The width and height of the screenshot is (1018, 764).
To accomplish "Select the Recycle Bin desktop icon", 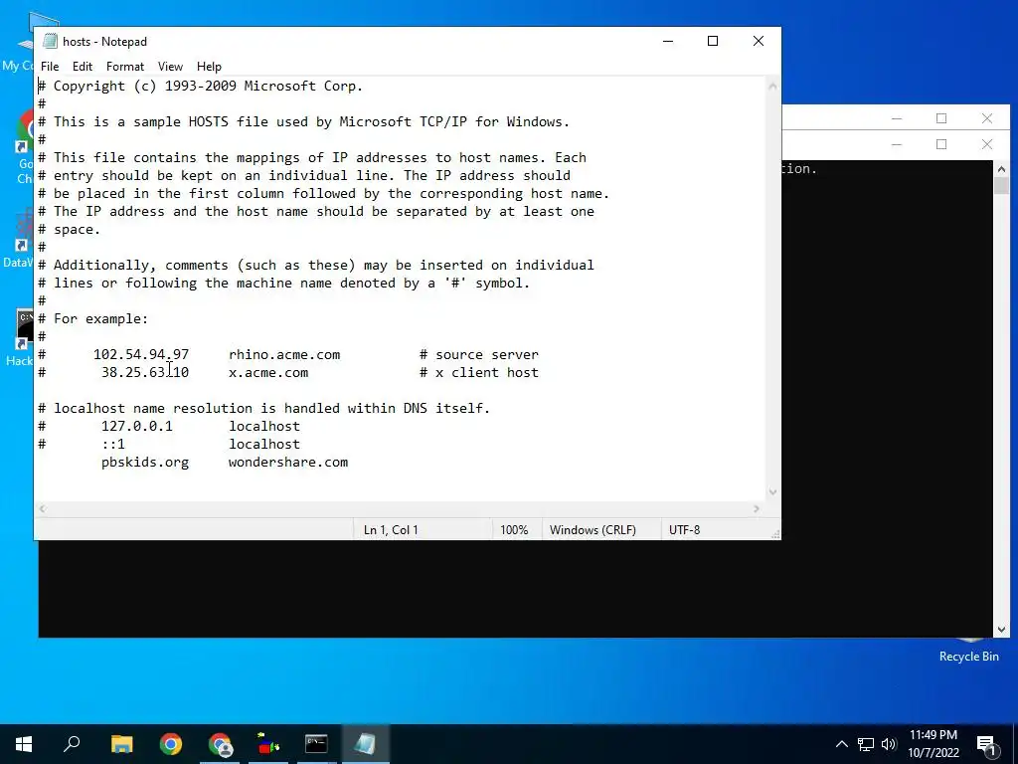I will point(968,650).
